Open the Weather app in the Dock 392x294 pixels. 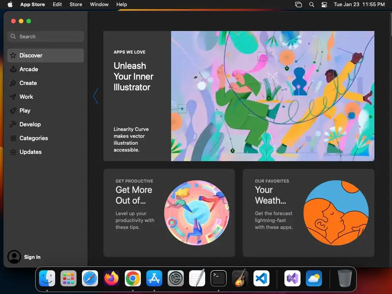[314, 278]
